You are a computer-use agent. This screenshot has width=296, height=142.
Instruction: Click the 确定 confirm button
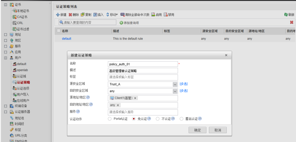pos(198,130)
